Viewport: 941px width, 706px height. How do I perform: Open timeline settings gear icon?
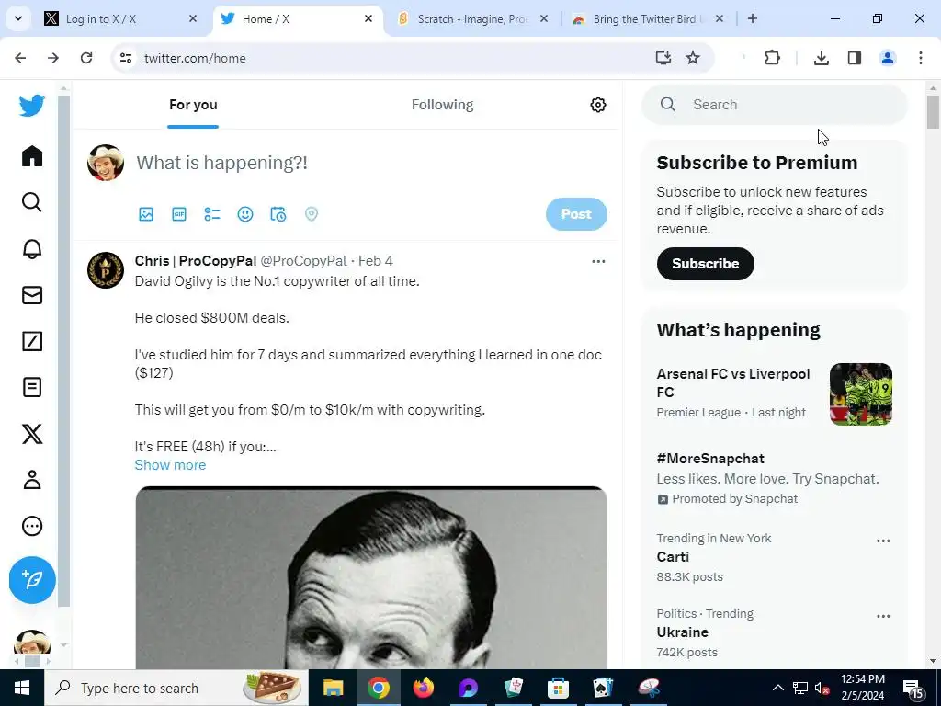[x=597, y=105]
